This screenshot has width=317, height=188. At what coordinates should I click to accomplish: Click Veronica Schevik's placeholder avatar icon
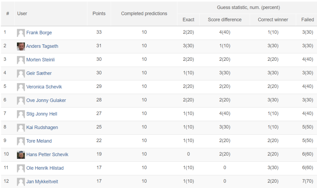tap(21, 87)
